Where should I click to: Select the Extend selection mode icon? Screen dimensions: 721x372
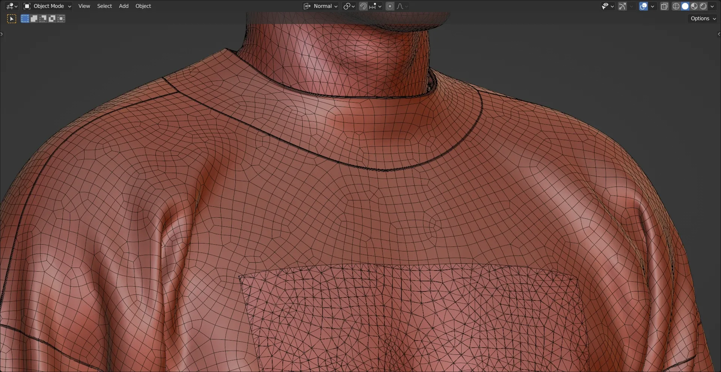click(x=34, y=18)
